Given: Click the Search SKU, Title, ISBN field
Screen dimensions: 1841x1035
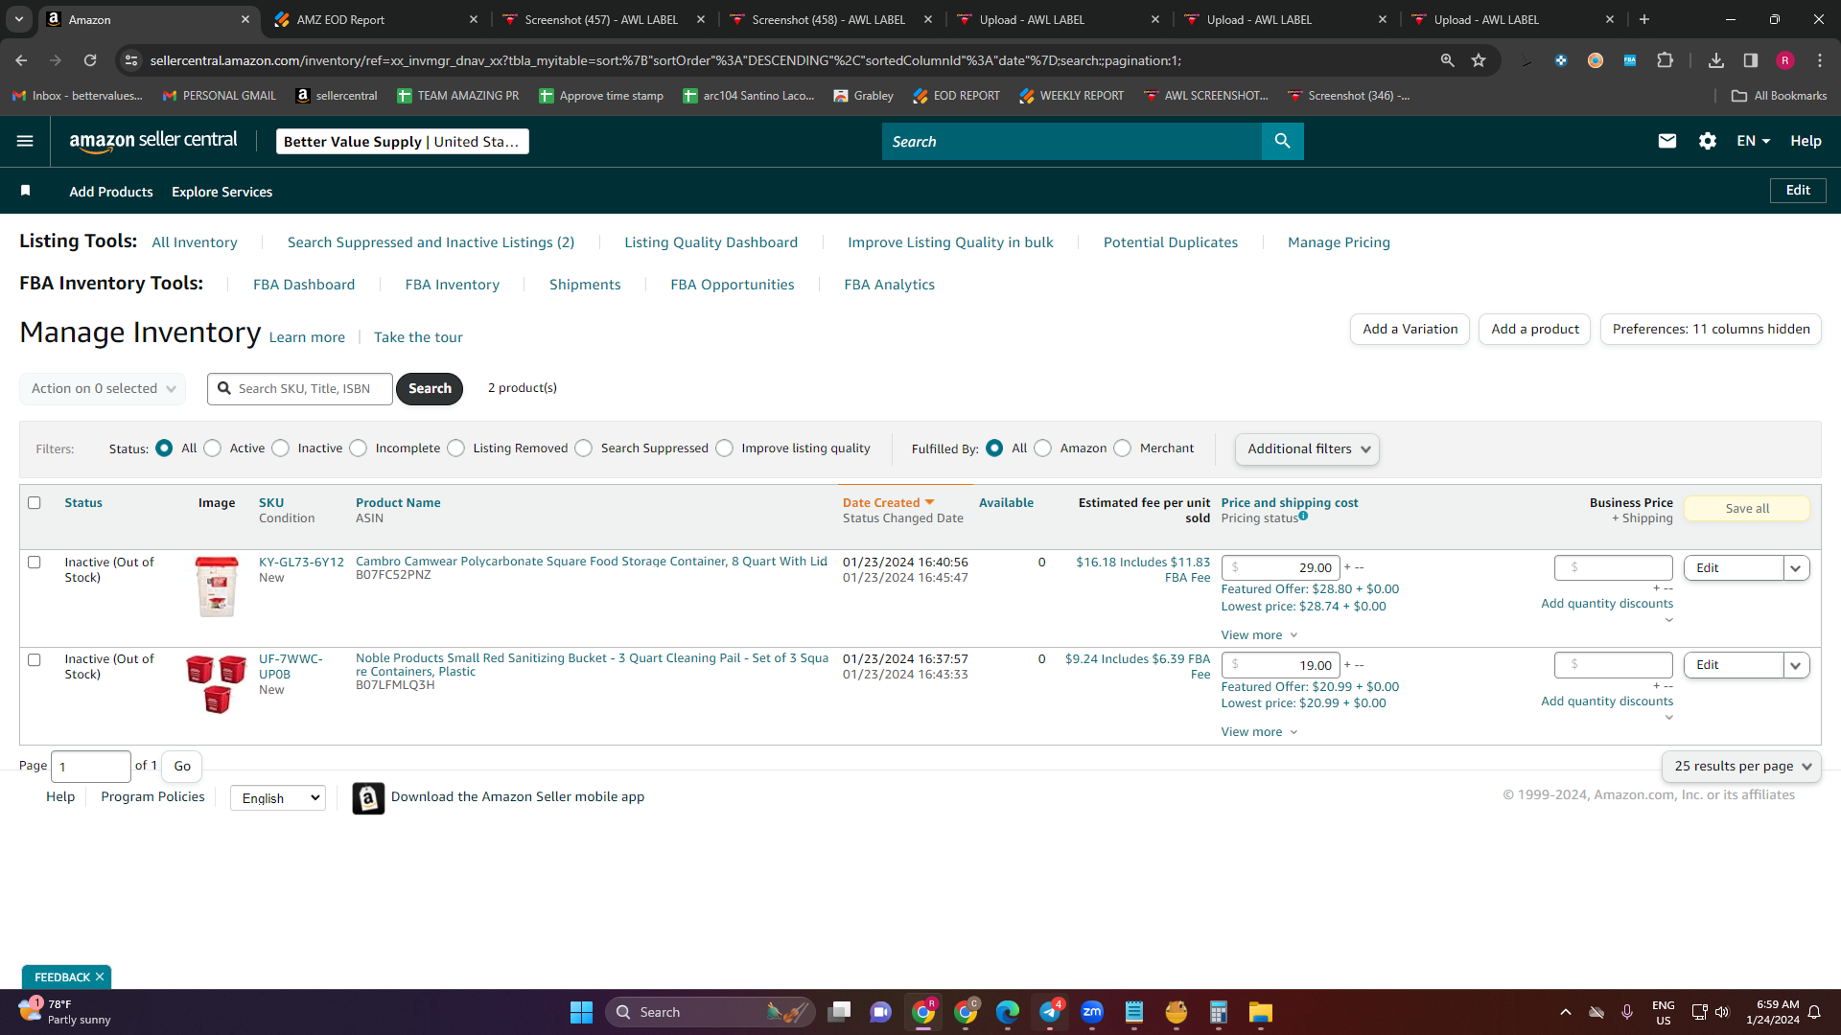Looking at the screenshot, I should [x=300, y=389].
